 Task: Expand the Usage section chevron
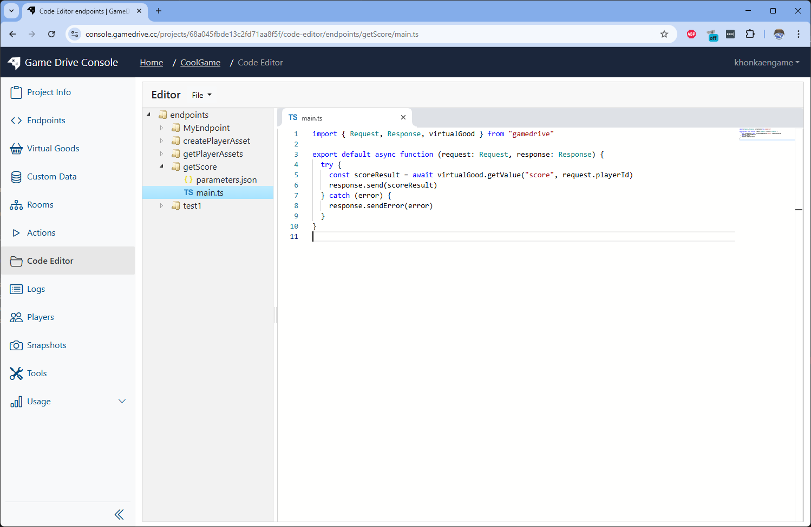[122, 401]
